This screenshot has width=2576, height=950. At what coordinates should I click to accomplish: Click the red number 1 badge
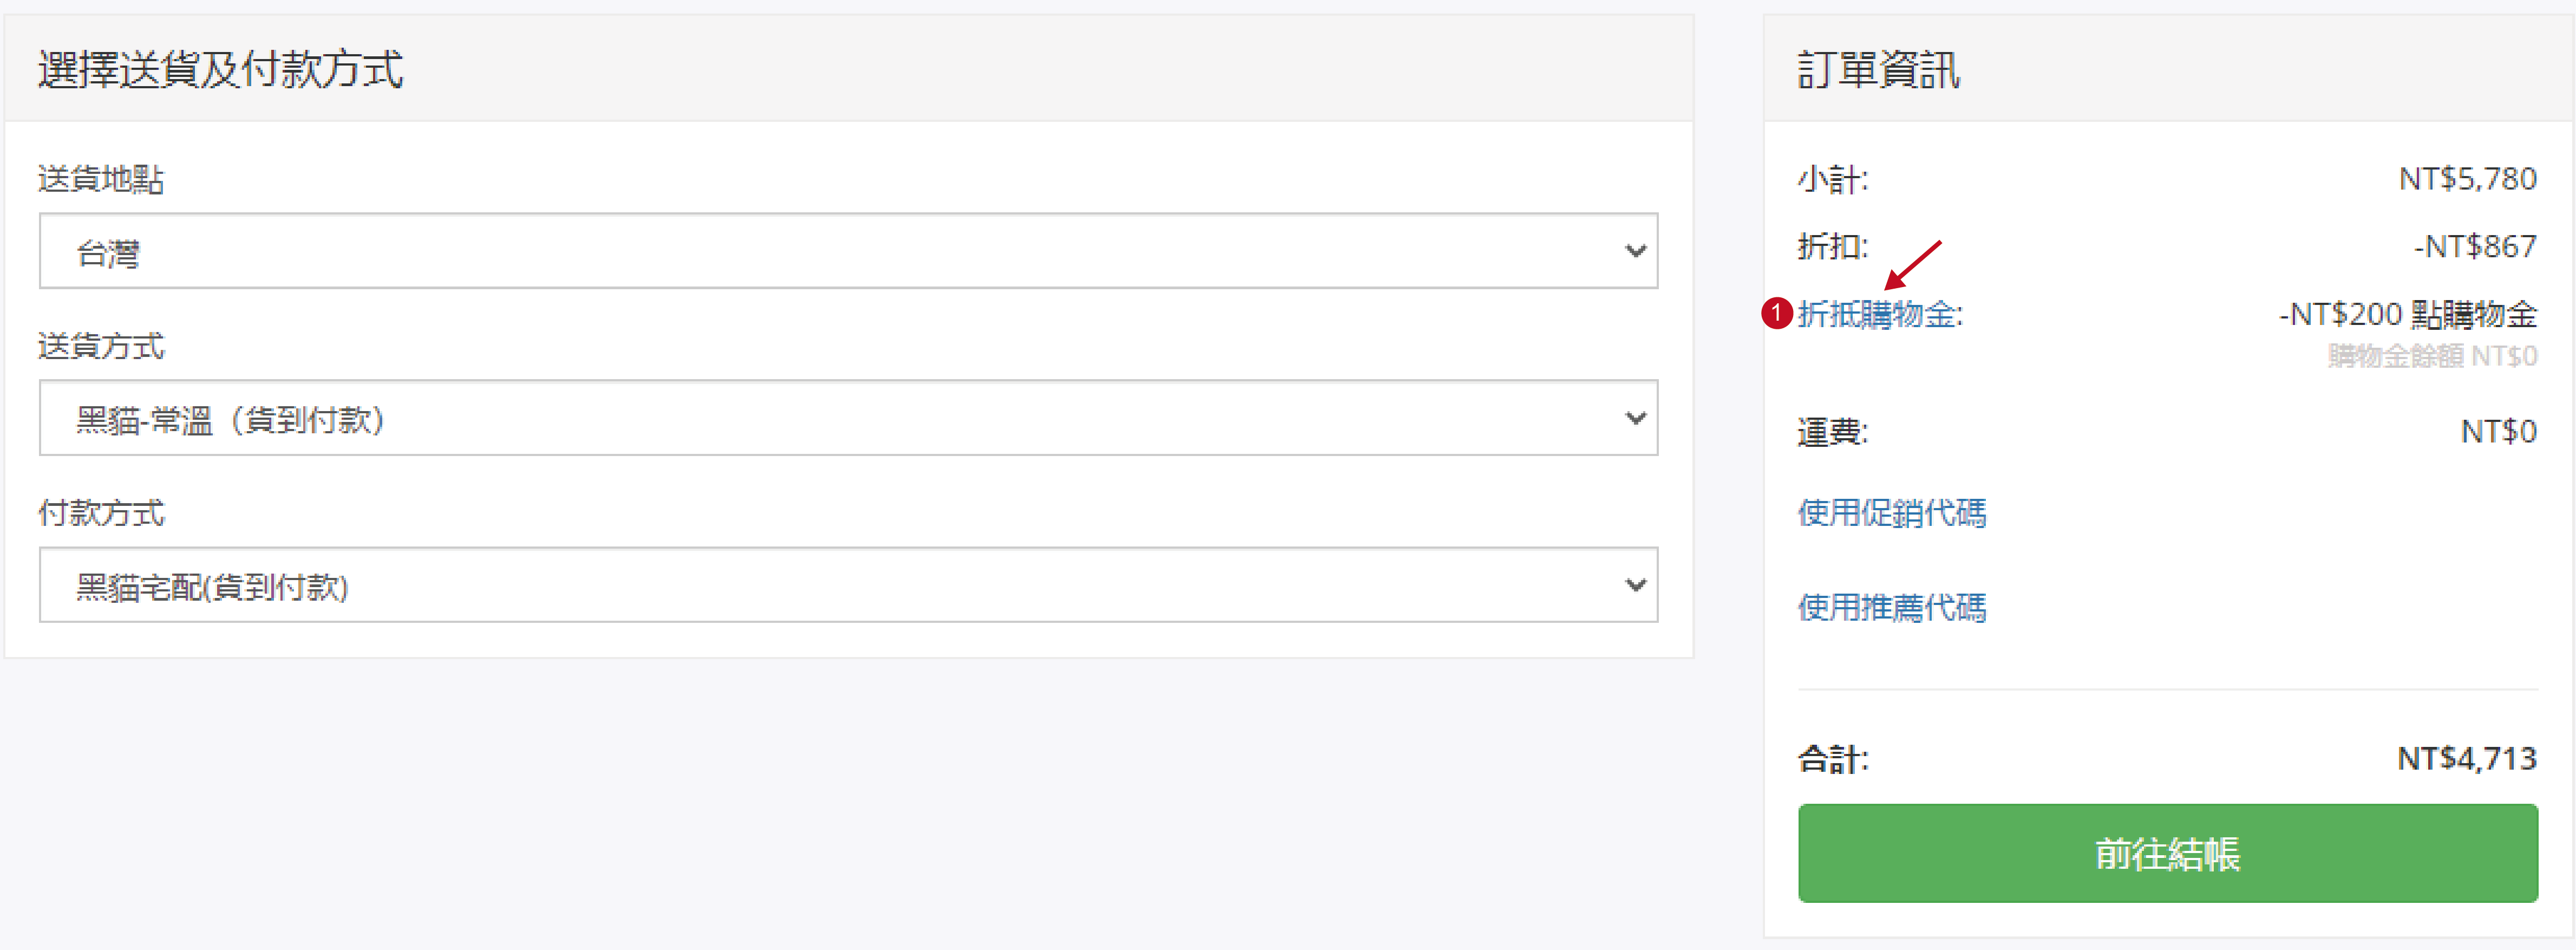(1776, 313)
